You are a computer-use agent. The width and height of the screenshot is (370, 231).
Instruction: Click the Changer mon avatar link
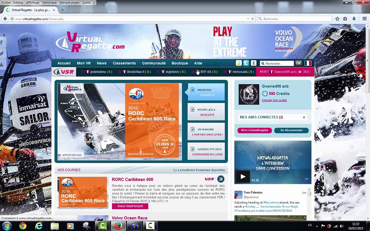[274, 100]
